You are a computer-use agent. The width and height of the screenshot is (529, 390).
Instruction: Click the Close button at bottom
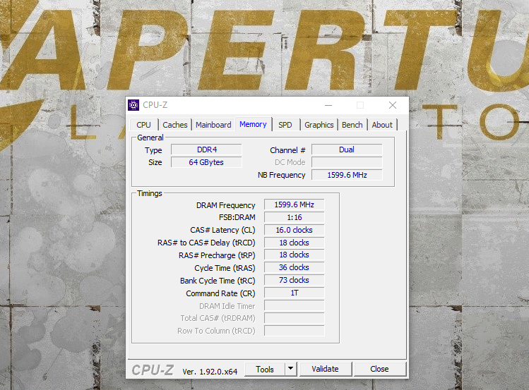[x=379, y=369]
